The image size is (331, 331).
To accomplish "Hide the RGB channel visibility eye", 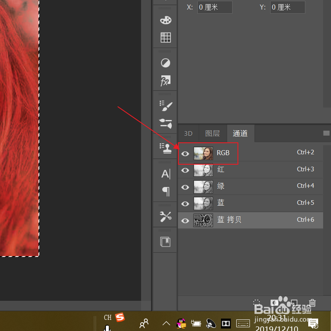I will click(185, 154).
